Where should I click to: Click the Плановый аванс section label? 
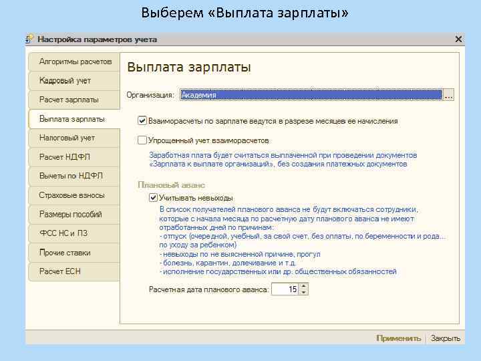171,185
